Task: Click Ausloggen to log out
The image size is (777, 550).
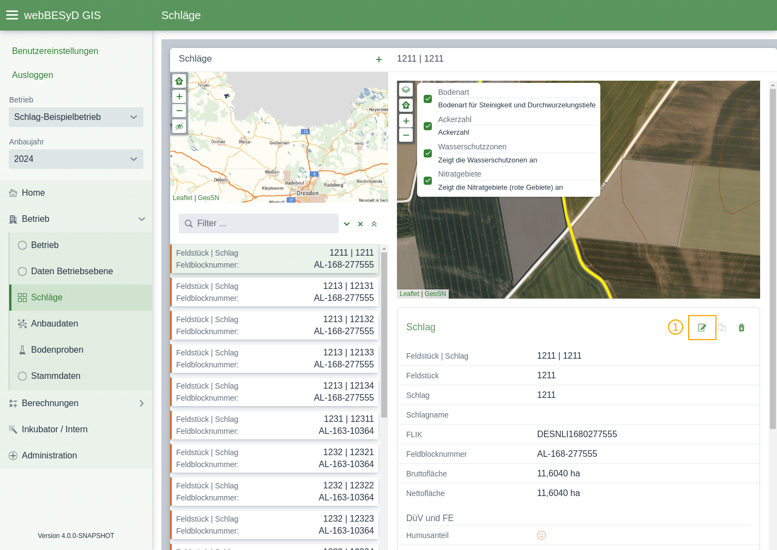Action: click(x=33, y=75)
